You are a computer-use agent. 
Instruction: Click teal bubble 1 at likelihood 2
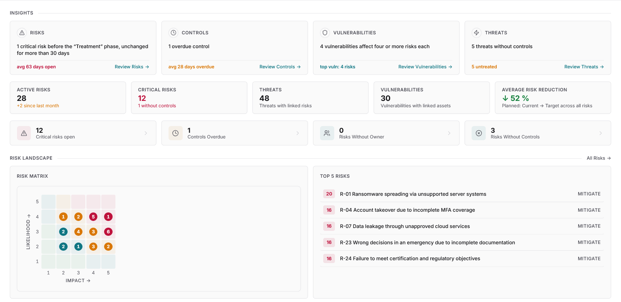pos(78,246)
